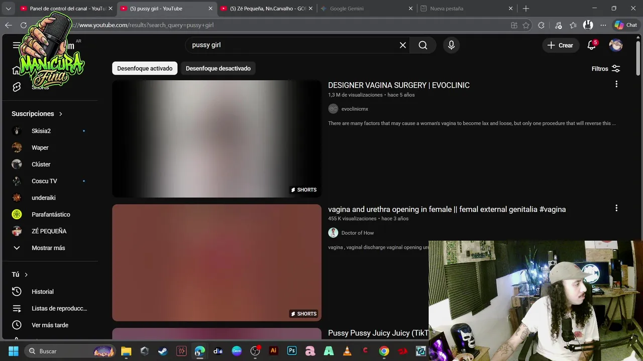Expand Mostrar más in subscriptions

pos(48,248)
